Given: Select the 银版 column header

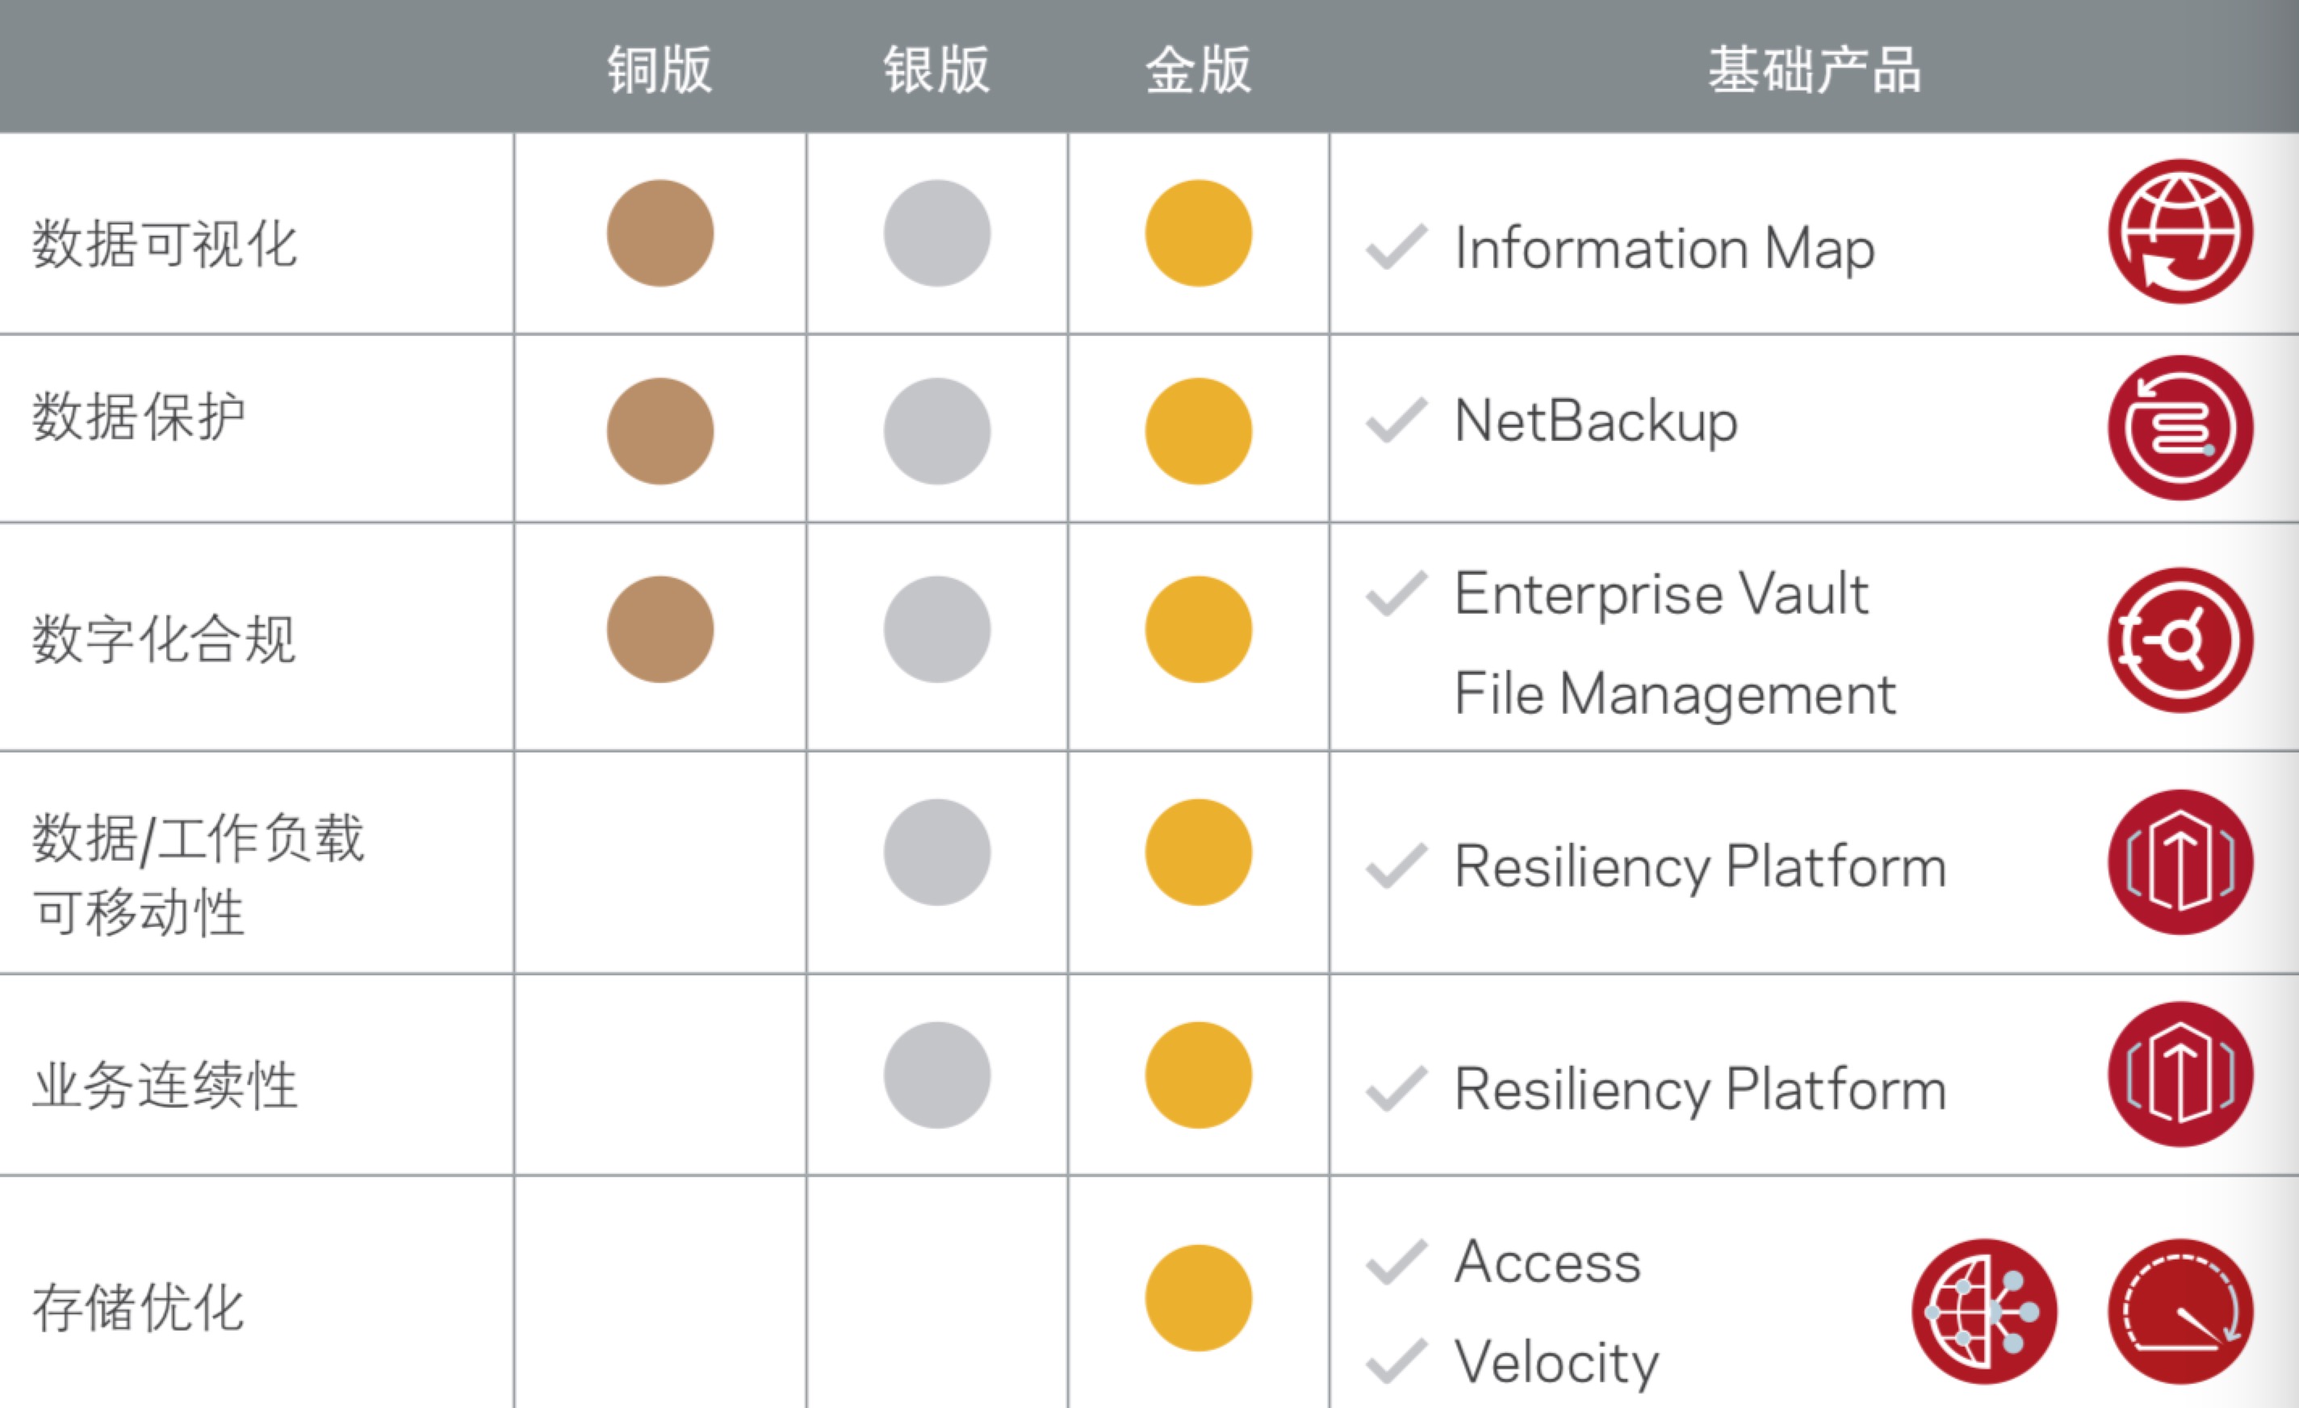Looking at the screenshot, I should pyautogui.click(x=936, y=70).
